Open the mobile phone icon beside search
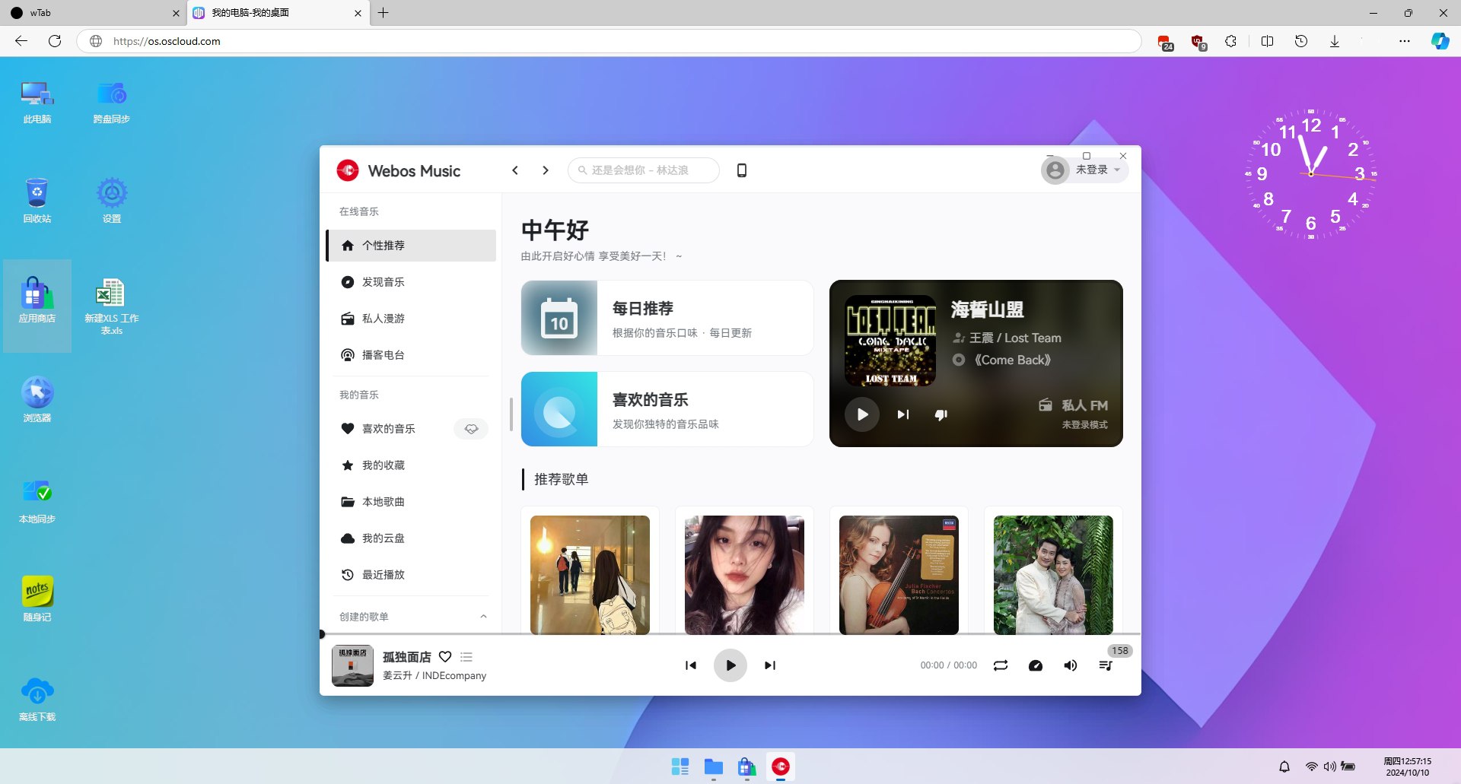This screenshot has height=784, width=1461. [x=742, y=170]
